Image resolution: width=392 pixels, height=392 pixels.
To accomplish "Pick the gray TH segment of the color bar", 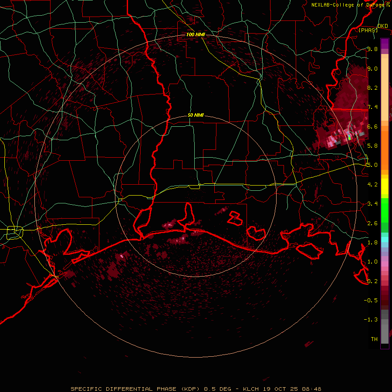I will 385,334.
